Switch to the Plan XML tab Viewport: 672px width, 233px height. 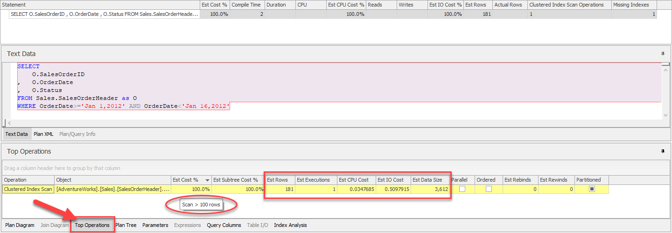(x=43, y=134)
